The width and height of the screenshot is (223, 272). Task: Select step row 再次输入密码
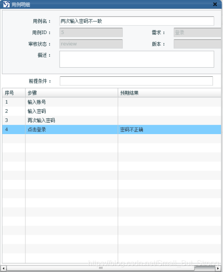click(x=111, y=120)
